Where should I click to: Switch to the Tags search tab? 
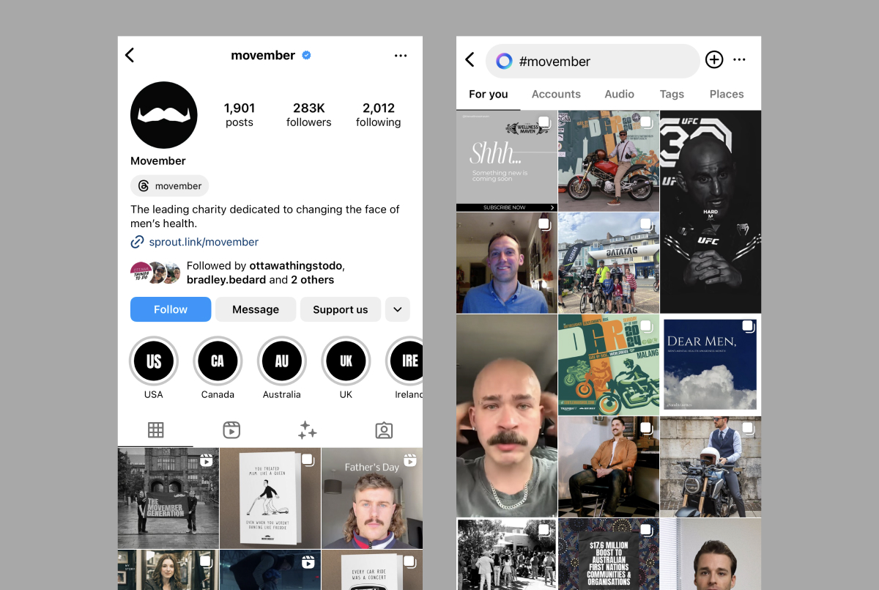point(672,94)
